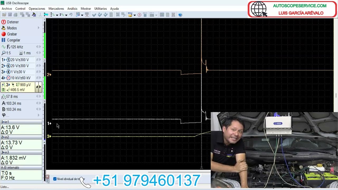The height and width of the screenshot is (190, 338).
Task: Click the trigger settings 900 µV panel
Action: [x=18, y=87]
